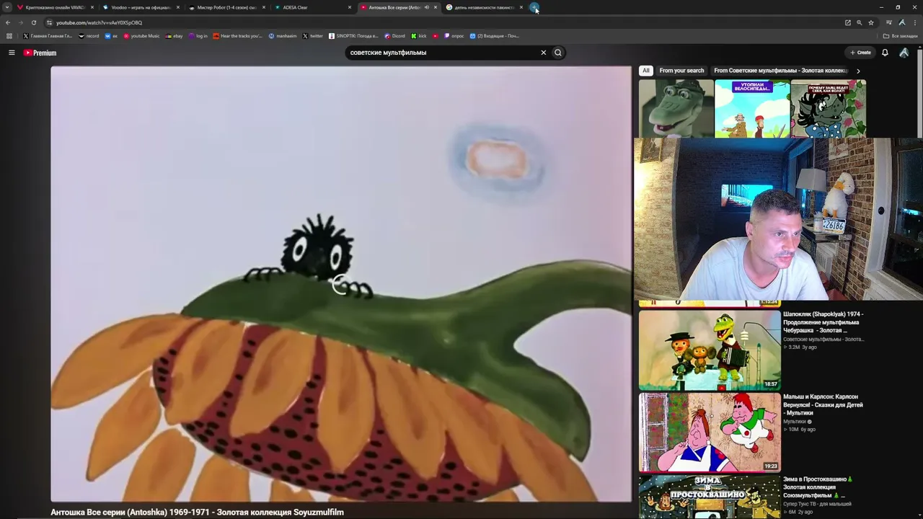
Task: Open the опрос bookmark
Action: pos(454,36)
